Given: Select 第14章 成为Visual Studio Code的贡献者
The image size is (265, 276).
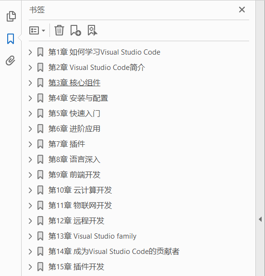Looking at the screenshot, I should [x=114, y=252].
